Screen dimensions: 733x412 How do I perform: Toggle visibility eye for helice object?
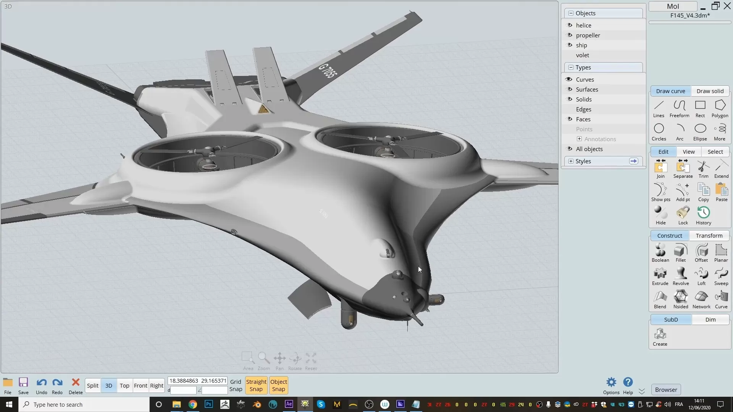click(570, 25)
